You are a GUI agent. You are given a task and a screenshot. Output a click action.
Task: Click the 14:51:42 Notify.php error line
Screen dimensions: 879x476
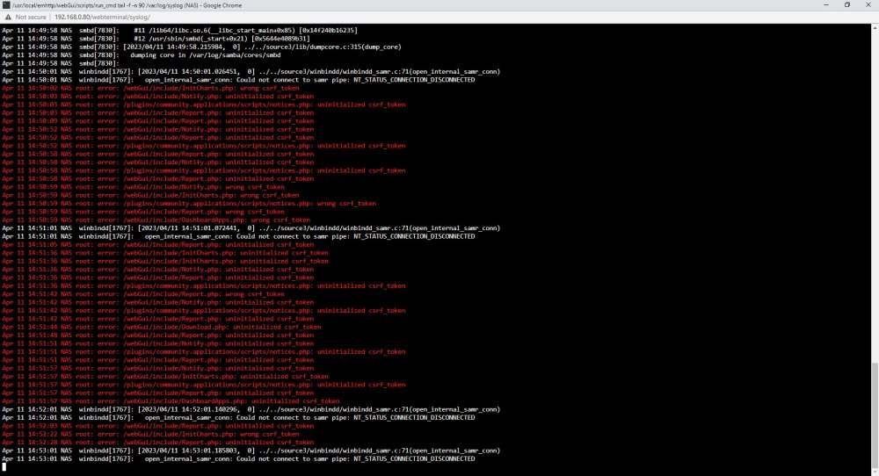pyautogui.click(x=157, y=302)
